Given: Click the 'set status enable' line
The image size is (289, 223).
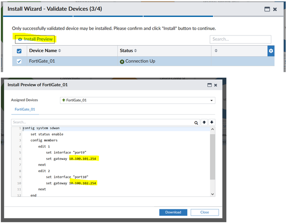Looking at the screenshot, I should click(x=47, y=134).
